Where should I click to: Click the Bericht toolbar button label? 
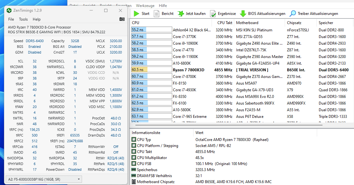pos(167,14)
